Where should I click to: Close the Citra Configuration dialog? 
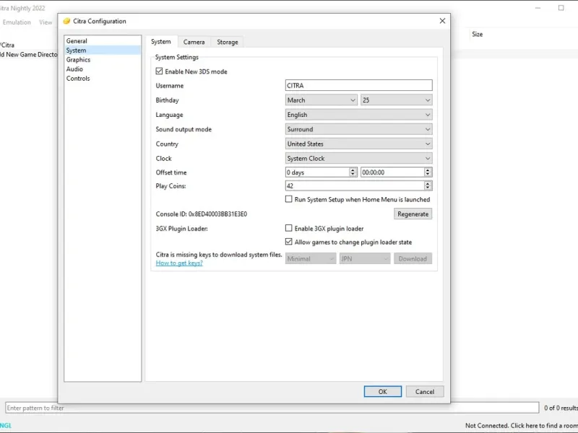[x=442, y=21]
